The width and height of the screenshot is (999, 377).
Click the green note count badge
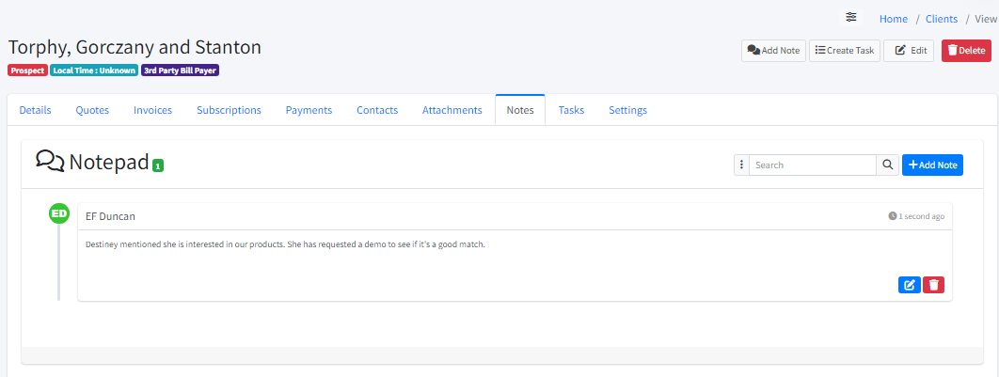[158, 166]
